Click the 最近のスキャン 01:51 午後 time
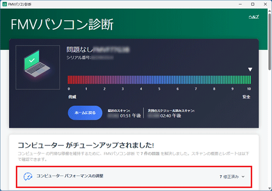Screen dimensions: 272x191 tap(130, 116)
